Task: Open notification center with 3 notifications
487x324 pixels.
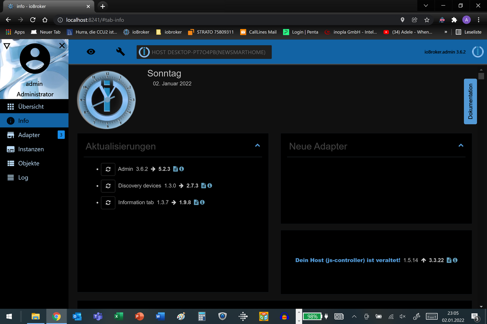Action: [475, 316]
